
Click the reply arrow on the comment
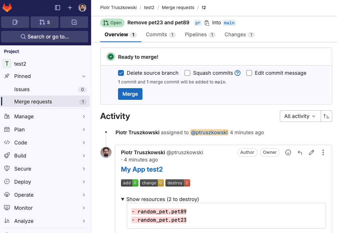point(300,152)
